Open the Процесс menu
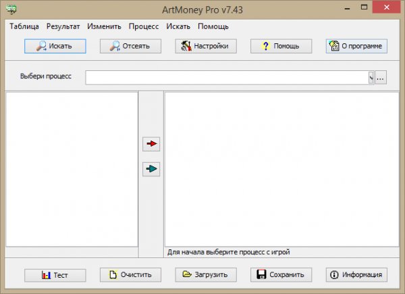The height and width of the screenshot is (294, 405). [144, 26]
